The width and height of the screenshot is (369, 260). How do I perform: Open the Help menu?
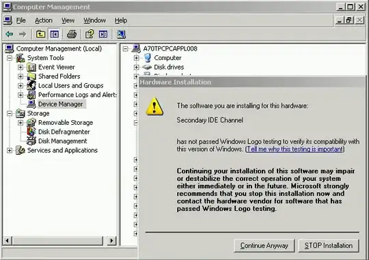coord(121,20)
